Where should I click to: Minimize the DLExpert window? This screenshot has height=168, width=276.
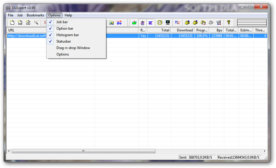(242, 7)
